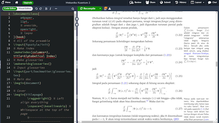Follow the equation 1.21 reference link
The height and width of the screenshot is (123, 219).
coord(124,83)
